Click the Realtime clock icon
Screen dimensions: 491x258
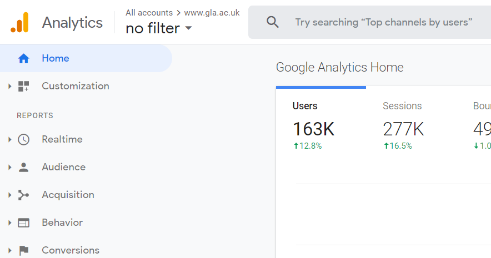[23, 139]
